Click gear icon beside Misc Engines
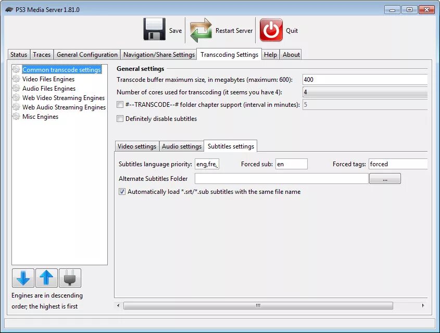Screen dimensions: 440x333 [16, 116]
